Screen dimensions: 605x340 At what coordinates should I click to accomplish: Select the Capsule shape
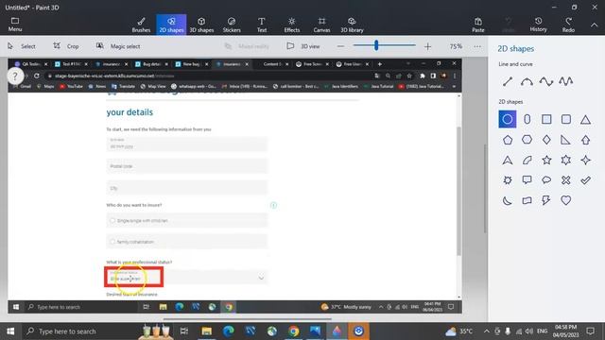click(x=527, y=119)
